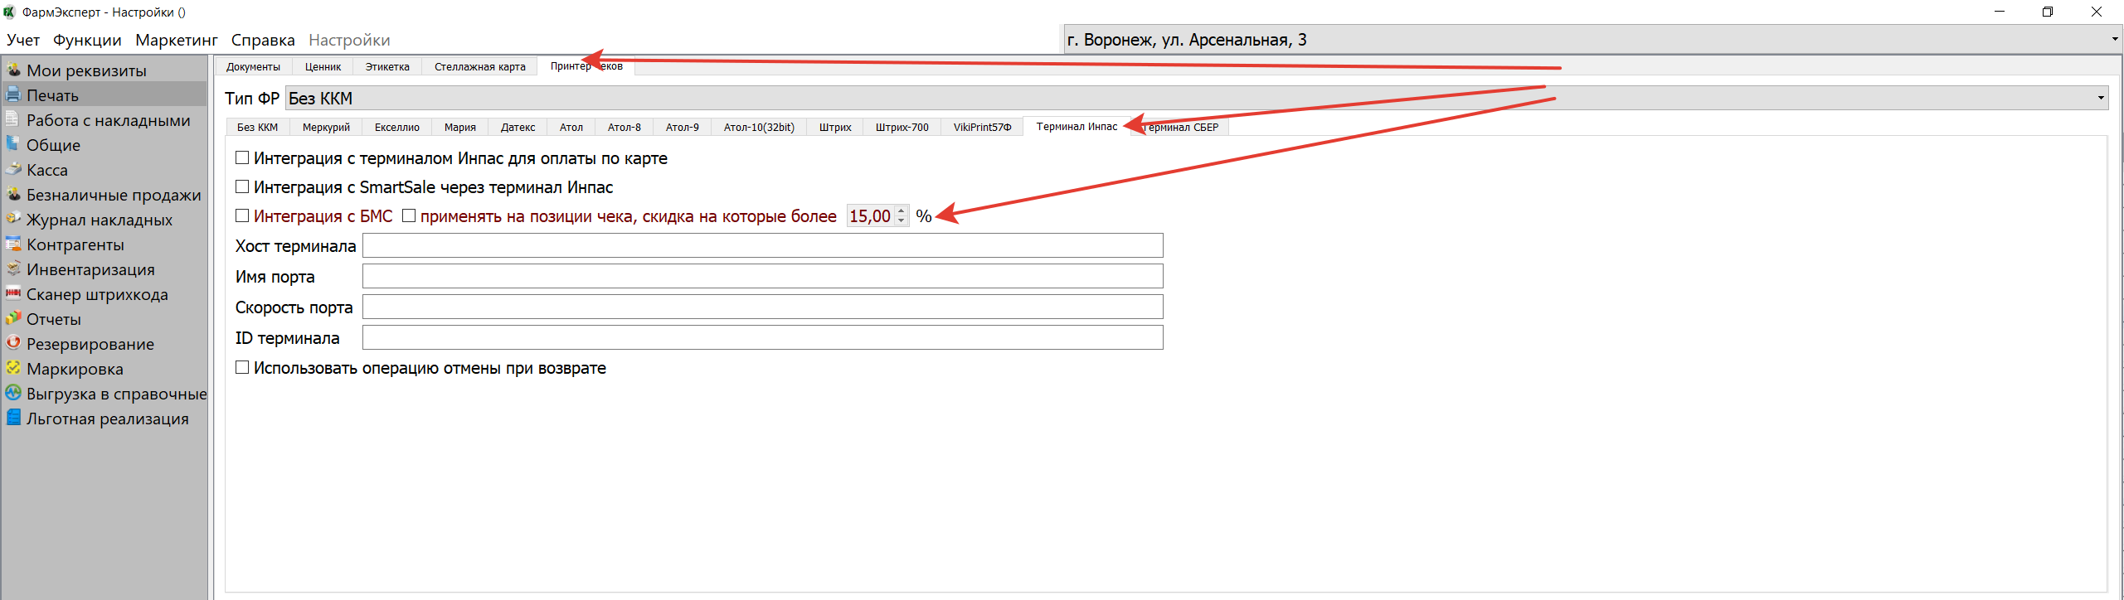Click the Отчеты sidebar icon
Viewport: 2124px width, 600px height.
13,318
